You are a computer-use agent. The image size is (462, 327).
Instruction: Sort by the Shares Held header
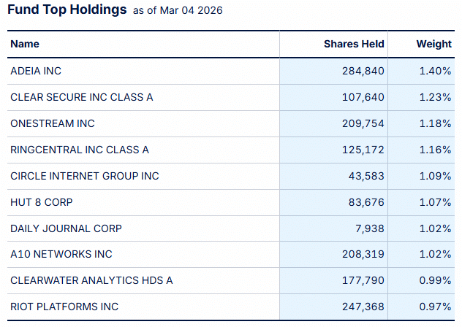tap(354, 44)
